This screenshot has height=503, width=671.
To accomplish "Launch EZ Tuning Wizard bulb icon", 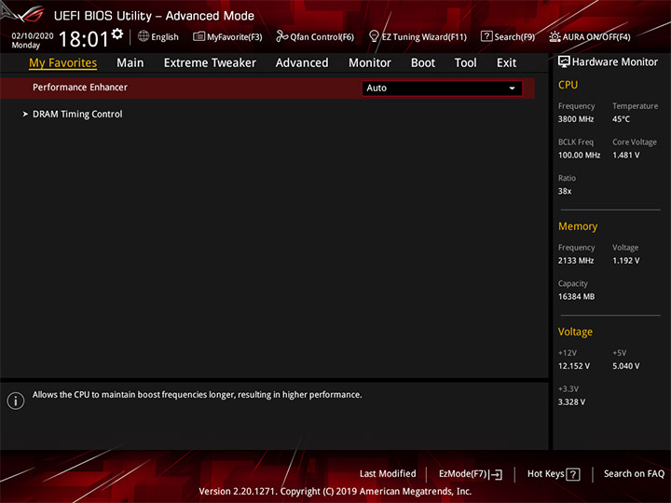I will [x=374, y=36].
